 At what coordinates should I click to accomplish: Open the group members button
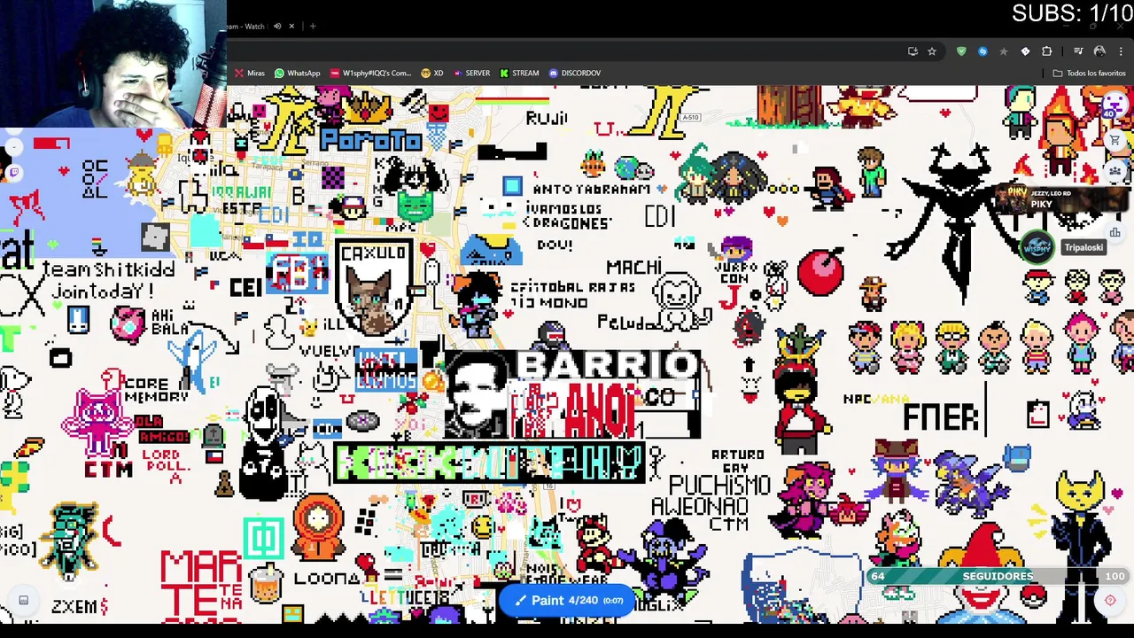coord(1115,172)
